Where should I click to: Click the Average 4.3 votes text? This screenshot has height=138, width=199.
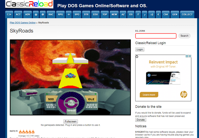point(29,136)
